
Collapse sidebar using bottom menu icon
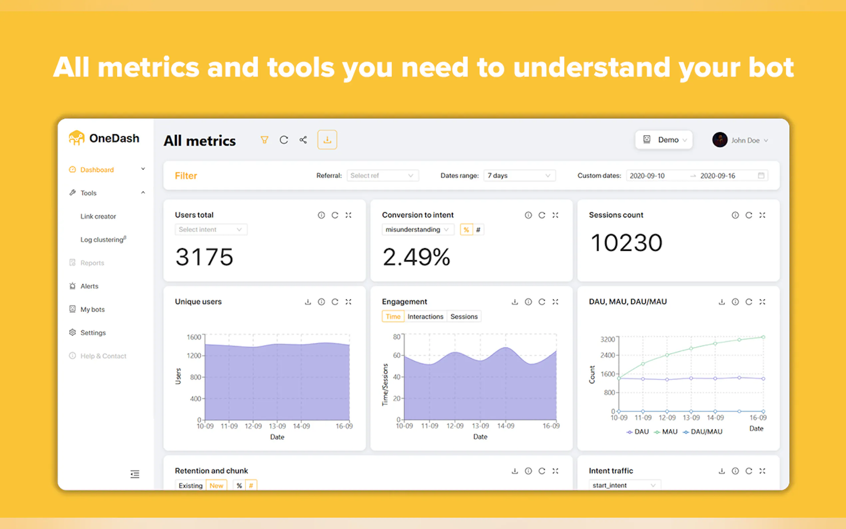[x=135, y=474]
